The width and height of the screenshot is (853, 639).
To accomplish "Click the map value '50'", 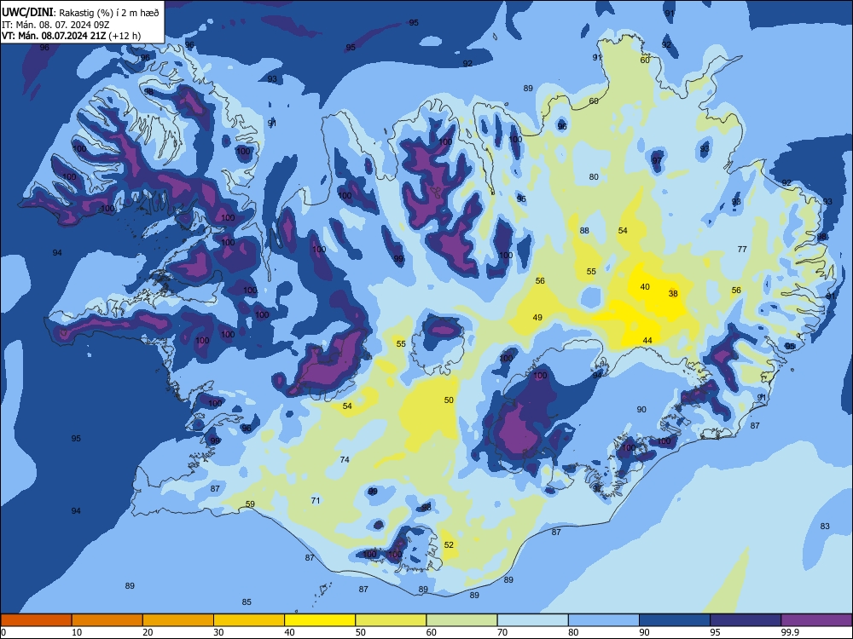I will [x=449, y=400].
